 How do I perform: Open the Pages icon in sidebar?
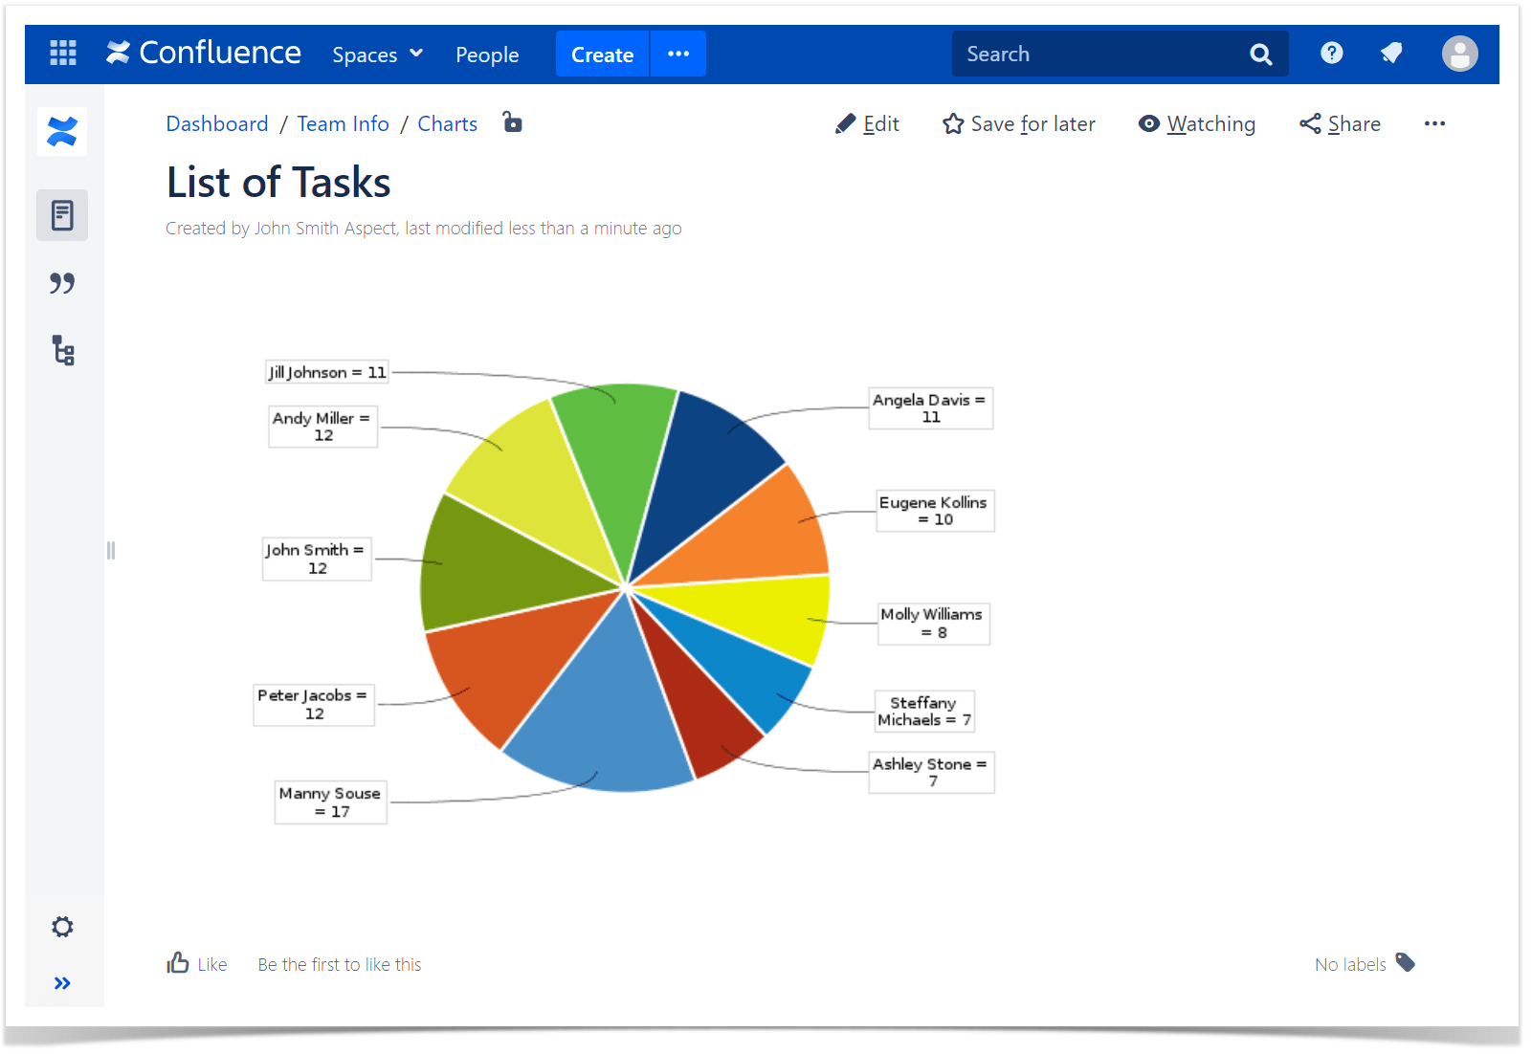tap(62, 215)
